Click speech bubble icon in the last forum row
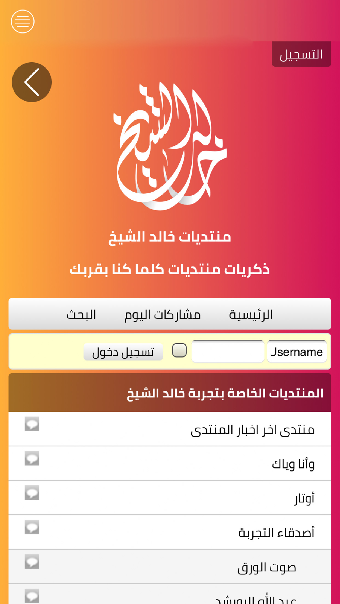Viewport: 340px width, 604px height. (32, 596)
